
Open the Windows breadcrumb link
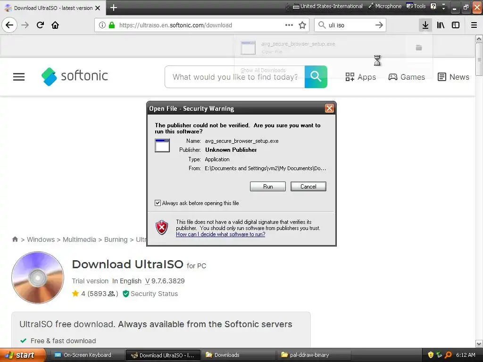41,239
